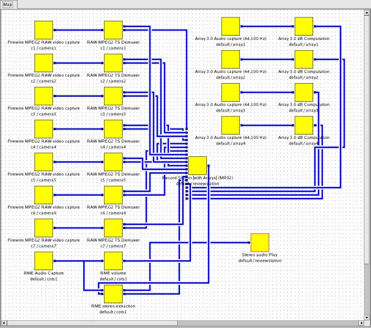Click the horizontal scrollbar thumb
This screenshot has height=328, width=371.
(92, 323)
